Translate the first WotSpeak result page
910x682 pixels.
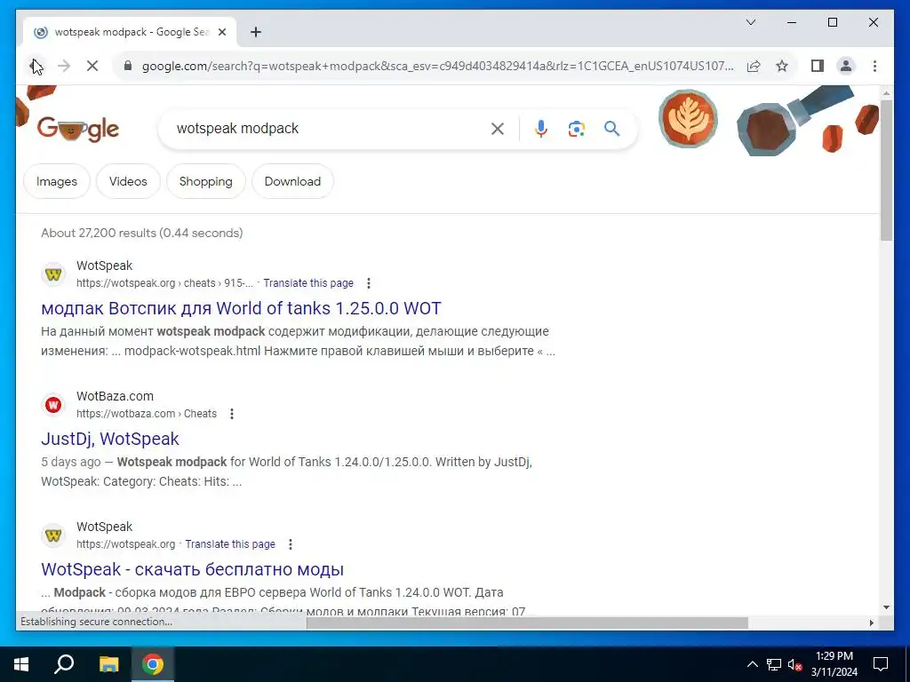(x=308, y=283)
